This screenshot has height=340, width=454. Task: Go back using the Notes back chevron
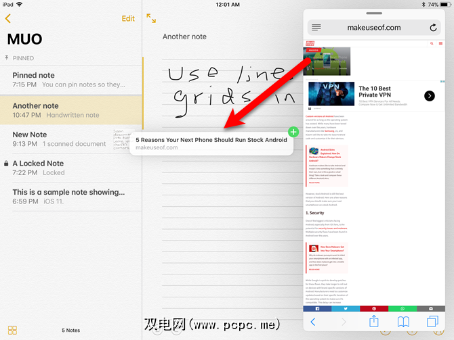(8, 18)
